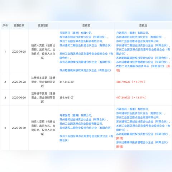Open 苏州通和创业投资合伙企业 in row 4 变更前
This screenshot has width=172, height=172.
[83, 120]
